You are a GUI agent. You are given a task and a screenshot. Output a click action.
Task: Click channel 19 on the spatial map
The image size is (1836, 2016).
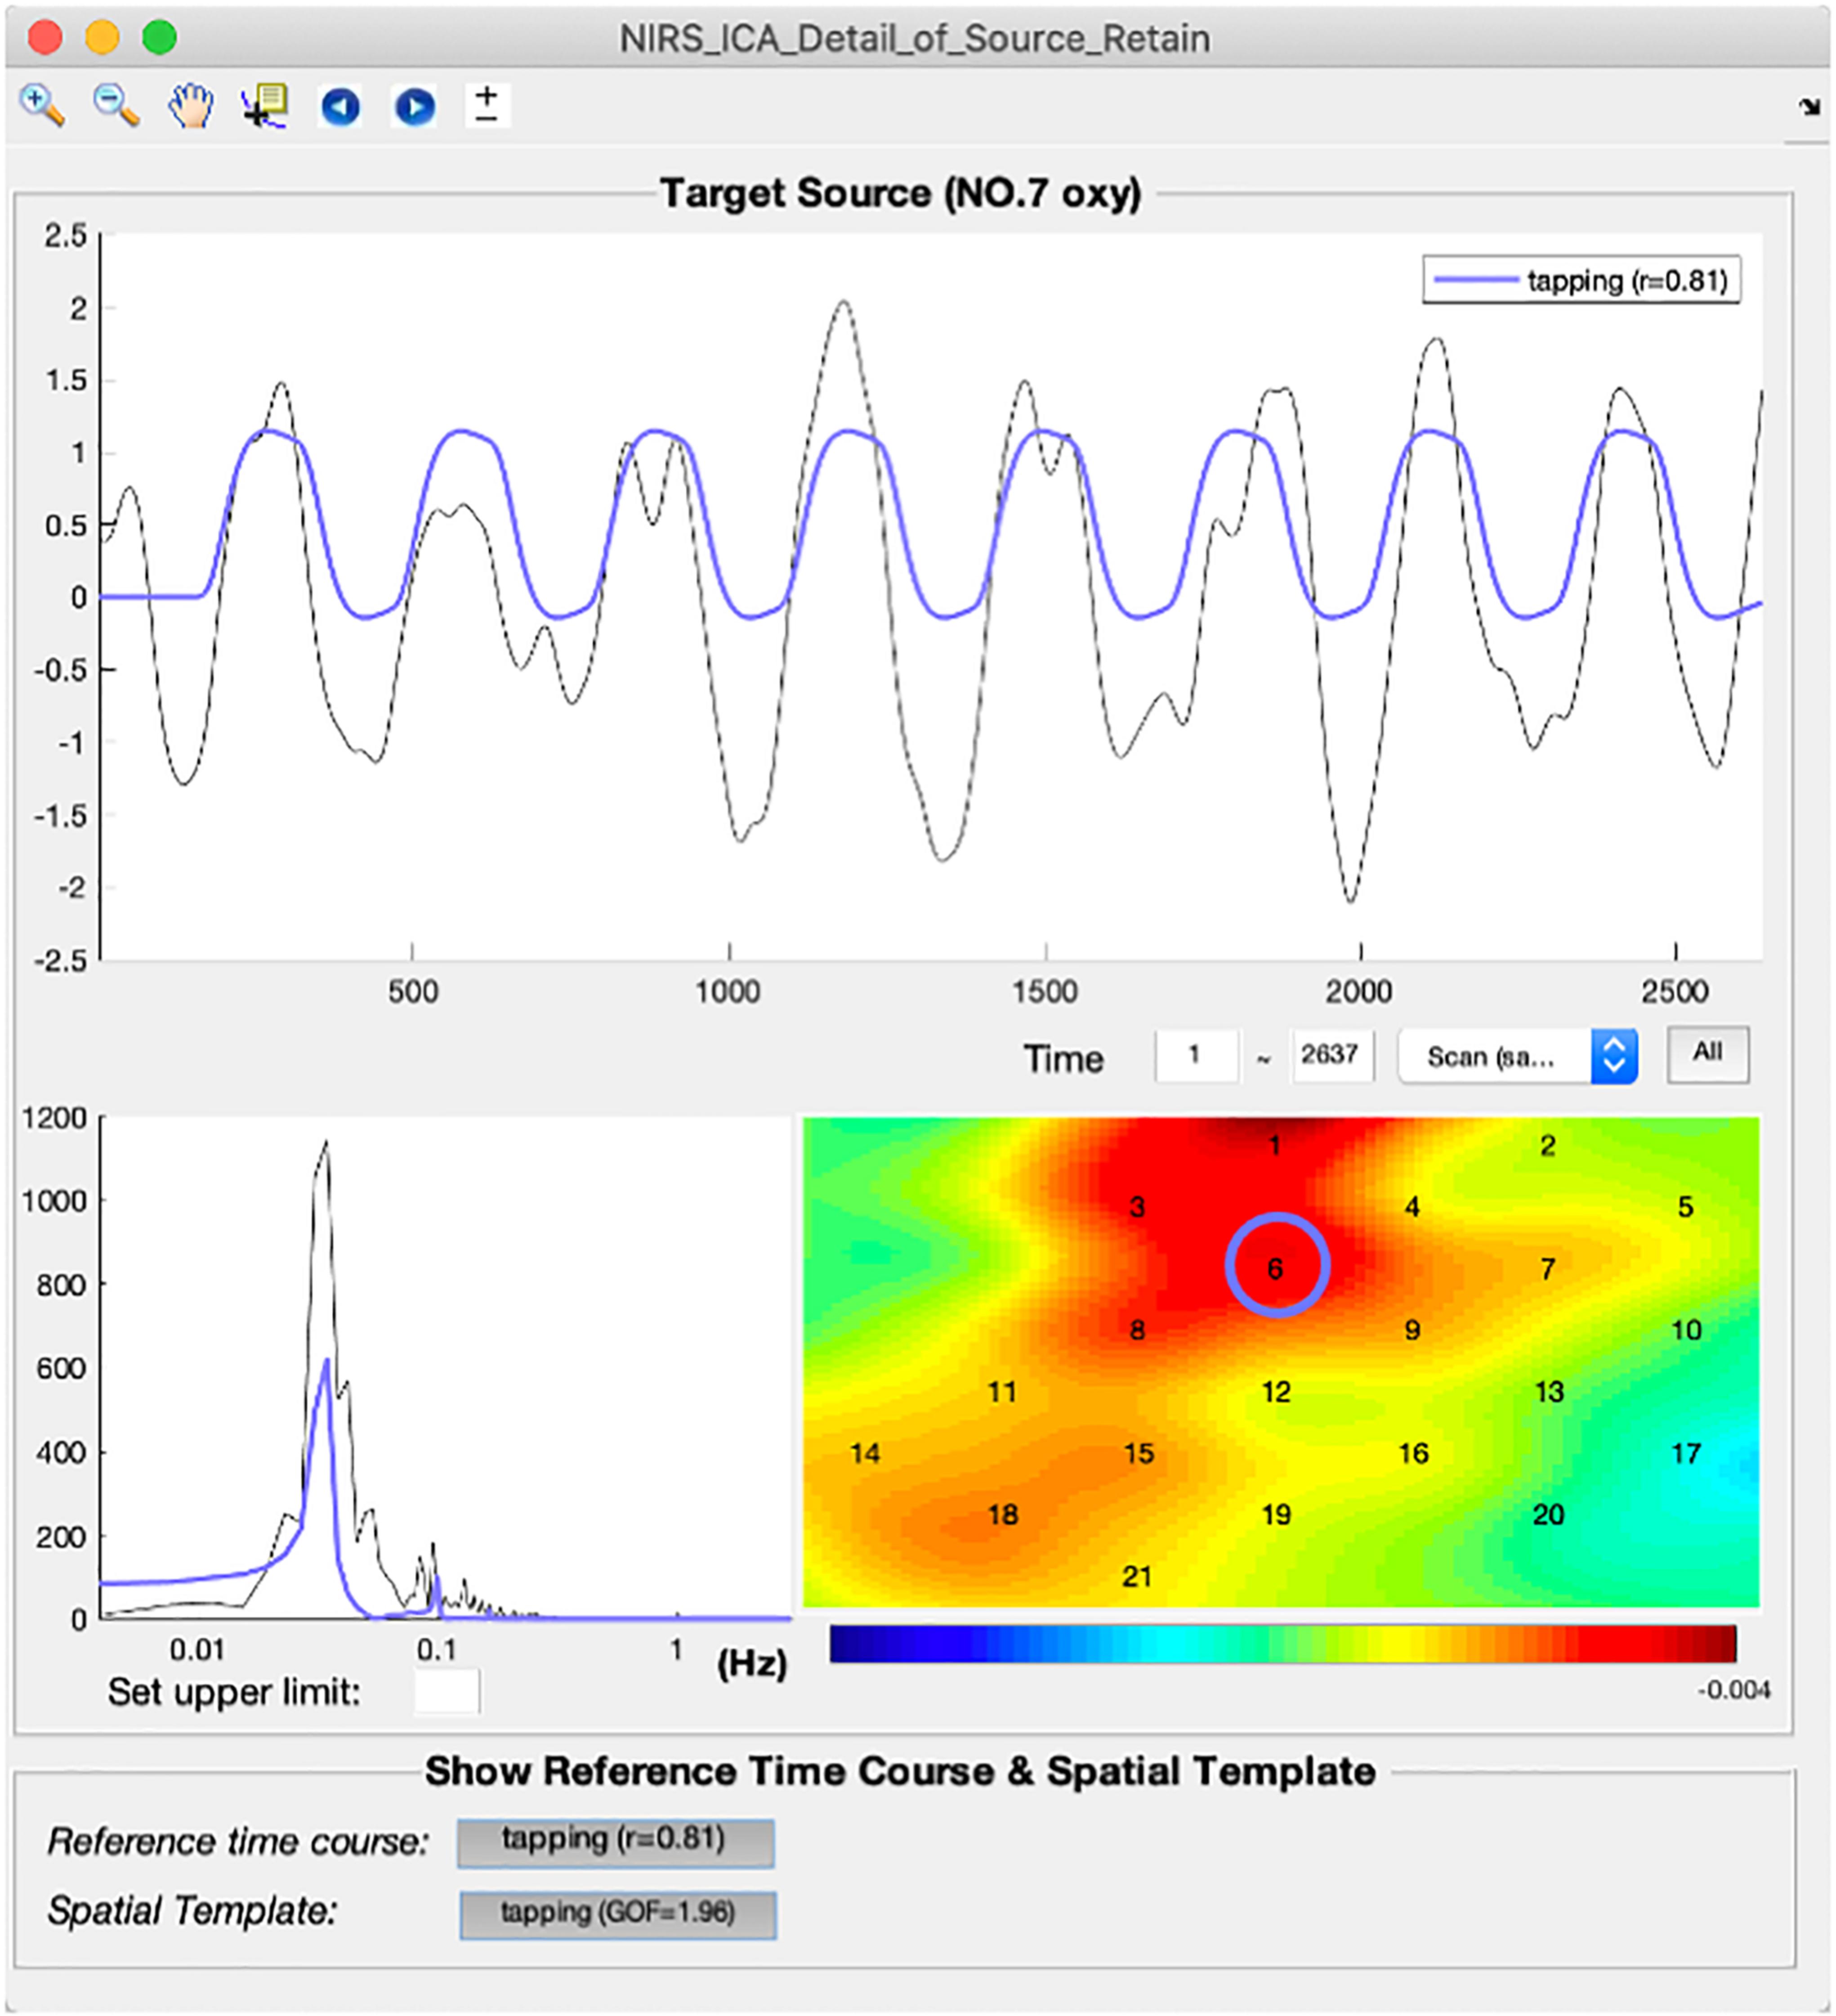point(1276,1514)
